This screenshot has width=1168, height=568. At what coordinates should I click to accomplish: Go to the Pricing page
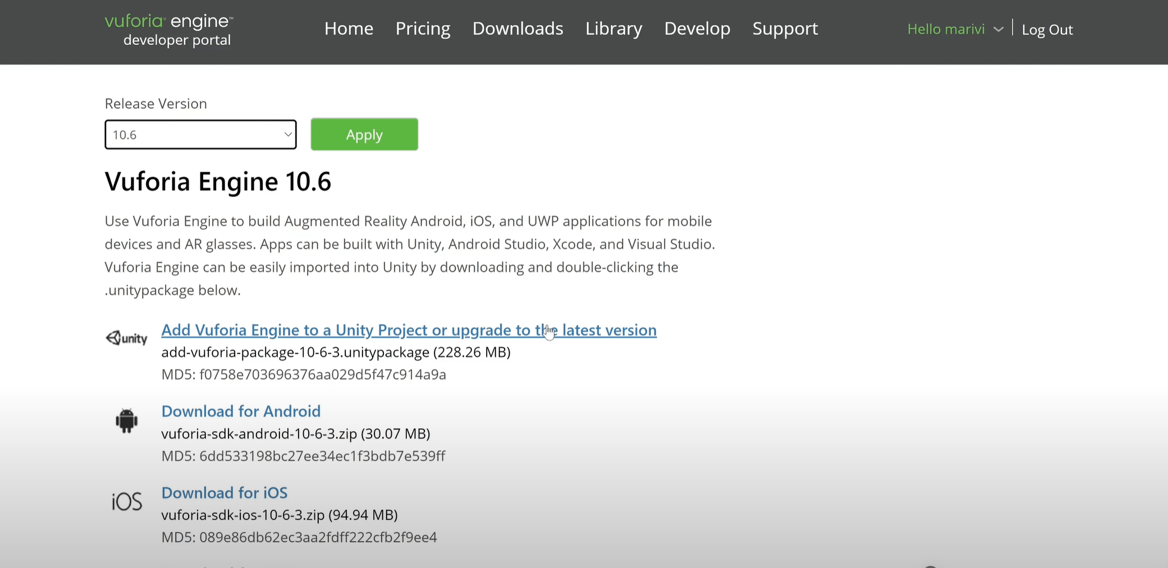tap(423, 29)
